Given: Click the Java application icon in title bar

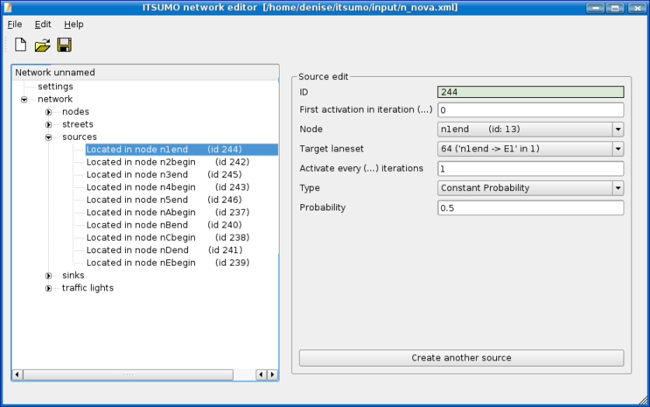Looking at the screenshot, I should (x=9, y=7).
